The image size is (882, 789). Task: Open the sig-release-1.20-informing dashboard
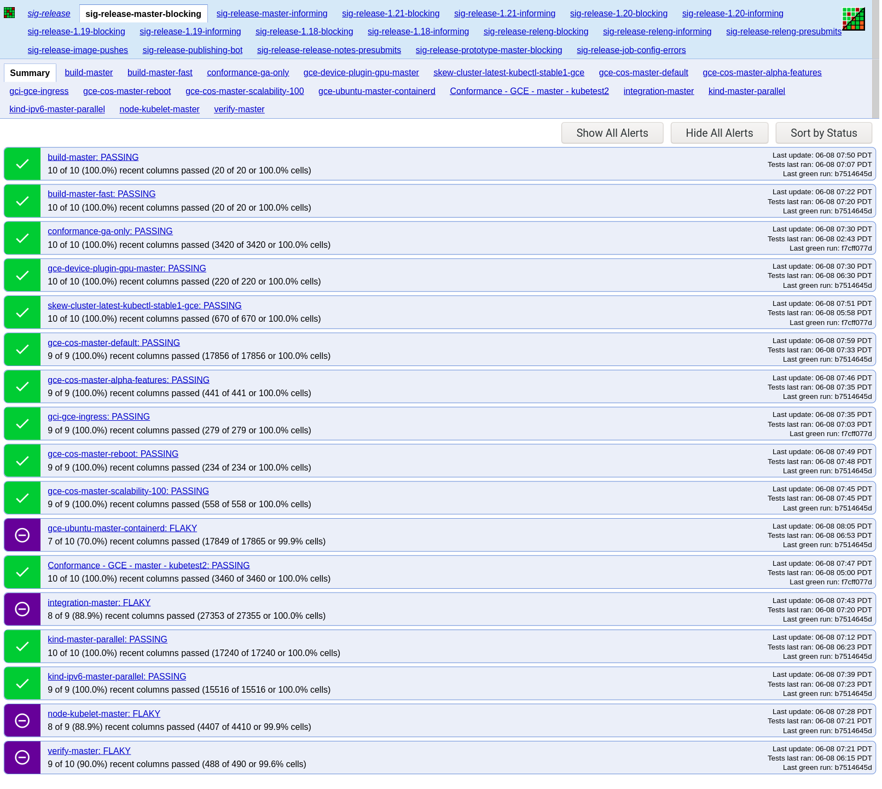pos(733,14)
